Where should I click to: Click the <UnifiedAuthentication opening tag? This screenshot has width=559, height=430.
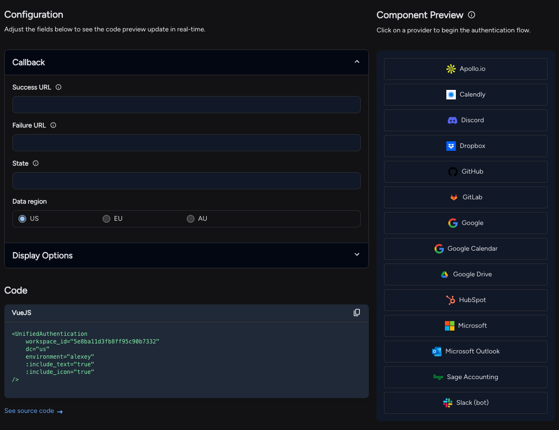pos(49,334)
